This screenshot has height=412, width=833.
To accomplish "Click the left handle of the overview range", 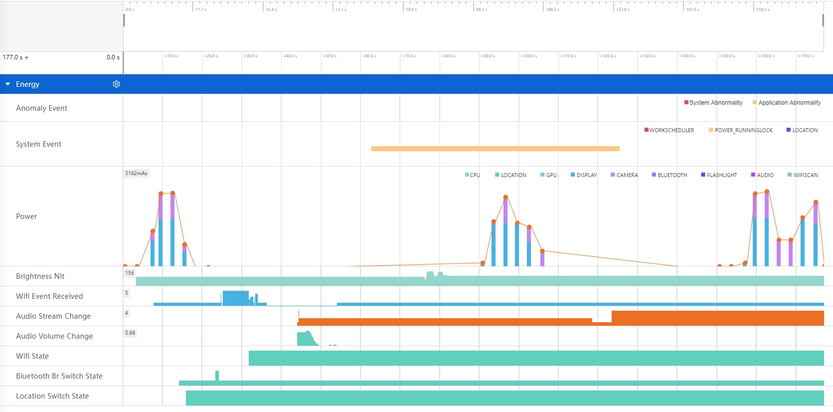I will (124, 20).
